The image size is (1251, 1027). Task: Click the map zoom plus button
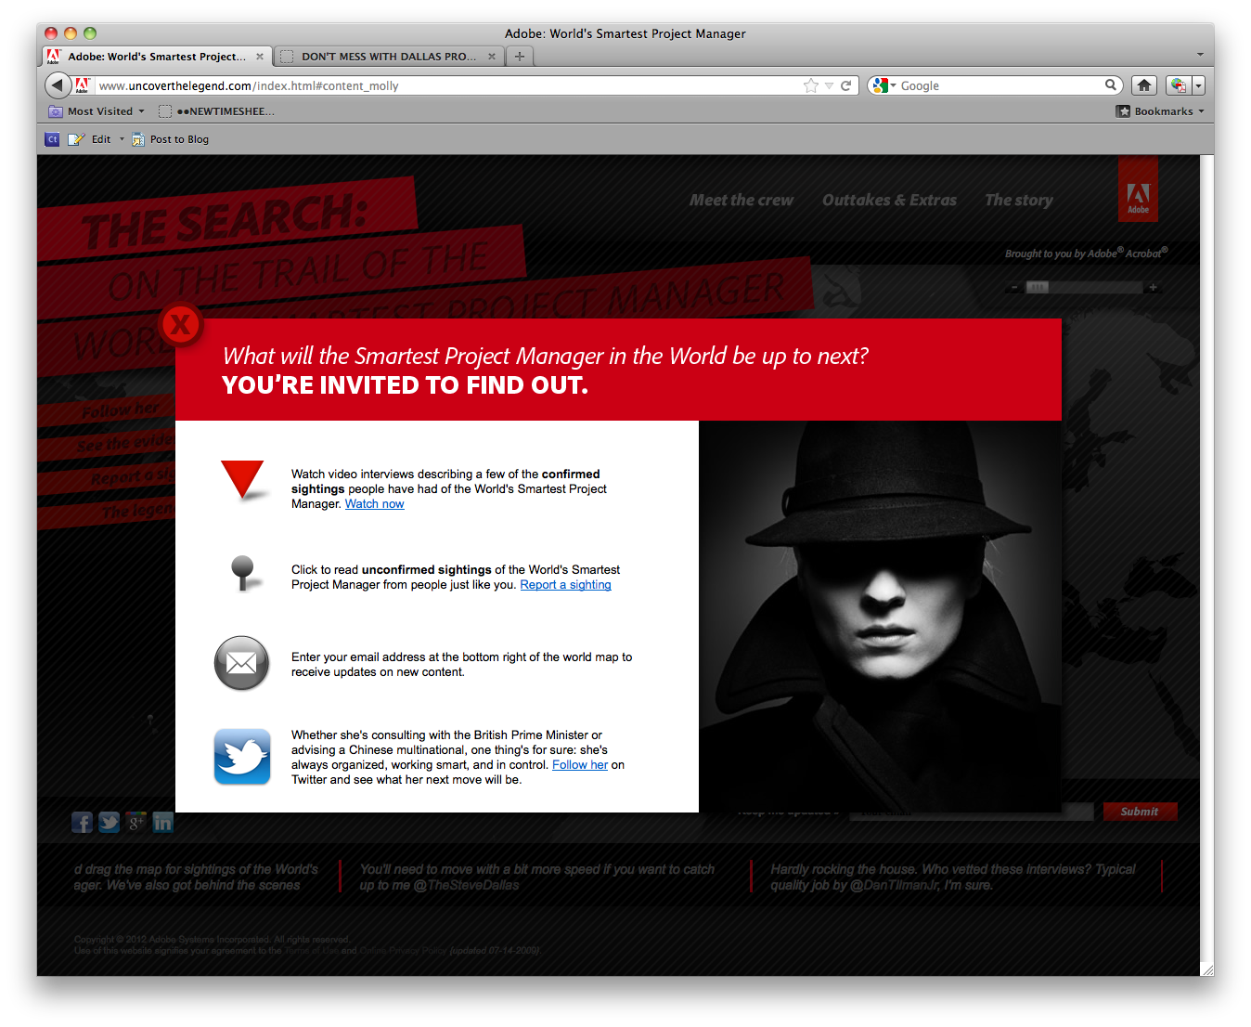[1153, 287]
